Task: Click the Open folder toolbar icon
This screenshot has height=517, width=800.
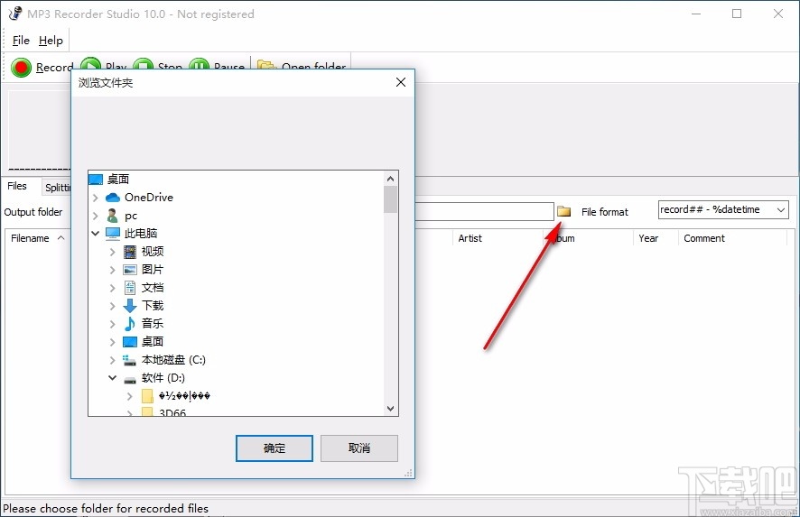Action: click(266, 64)
